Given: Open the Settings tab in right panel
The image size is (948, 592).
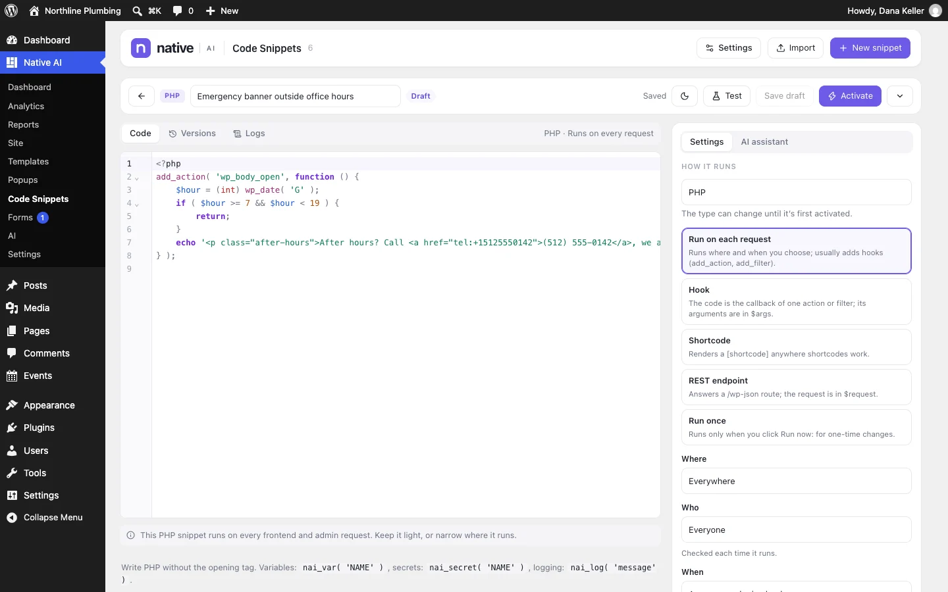Looking at the screenshot, I should click(706, 142).
